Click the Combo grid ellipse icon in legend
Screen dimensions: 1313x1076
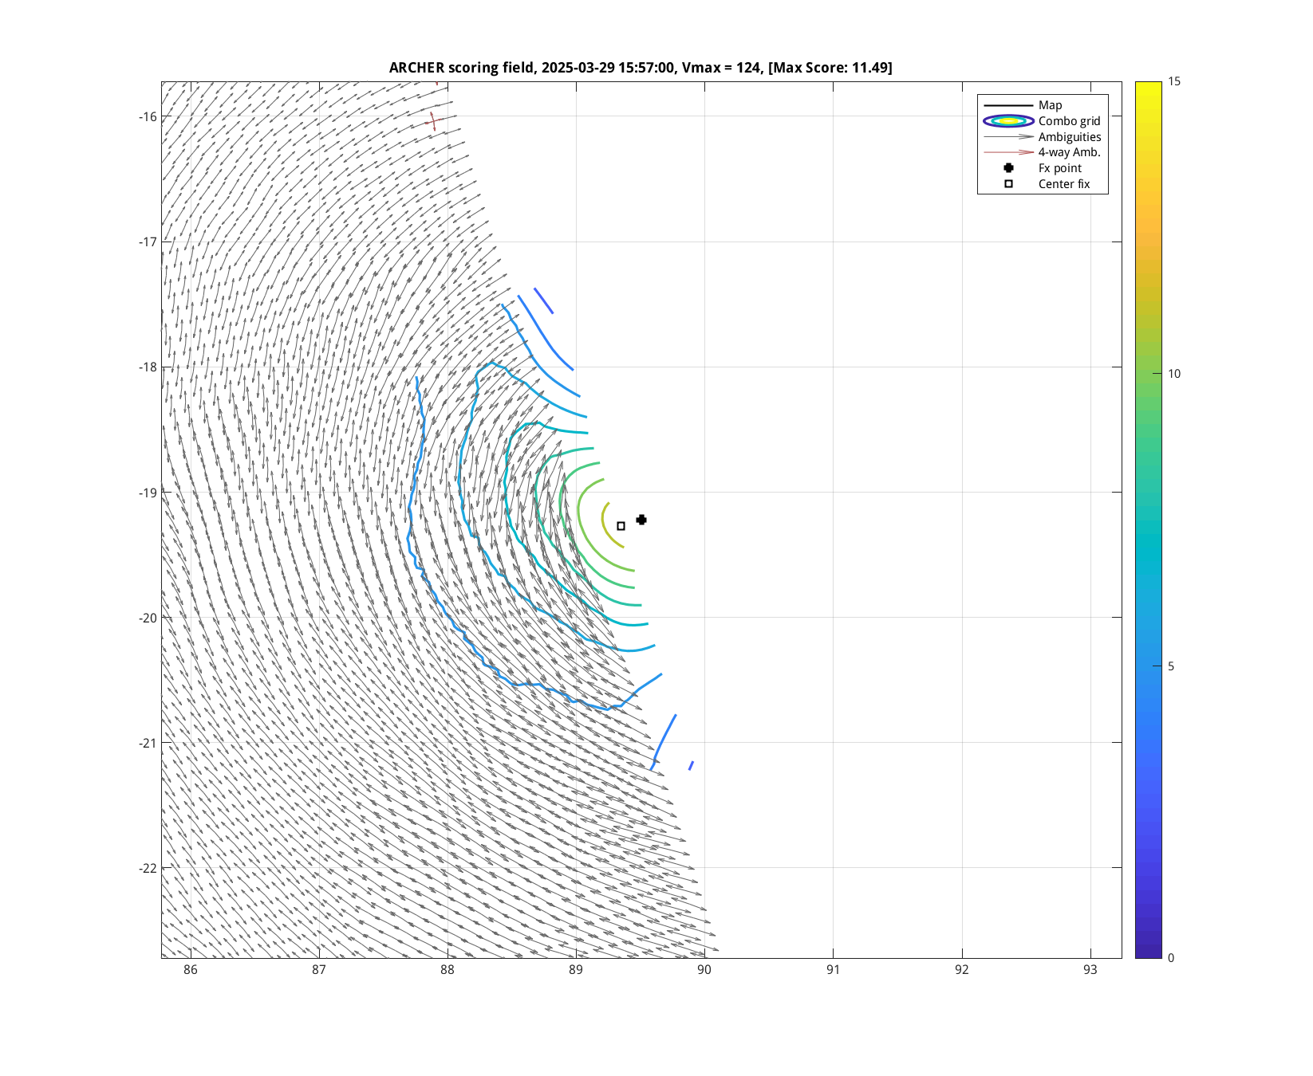click(x=1008, y=121)
